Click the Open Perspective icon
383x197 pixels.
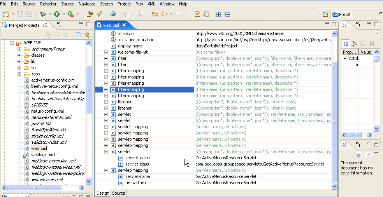coord(325,14)
